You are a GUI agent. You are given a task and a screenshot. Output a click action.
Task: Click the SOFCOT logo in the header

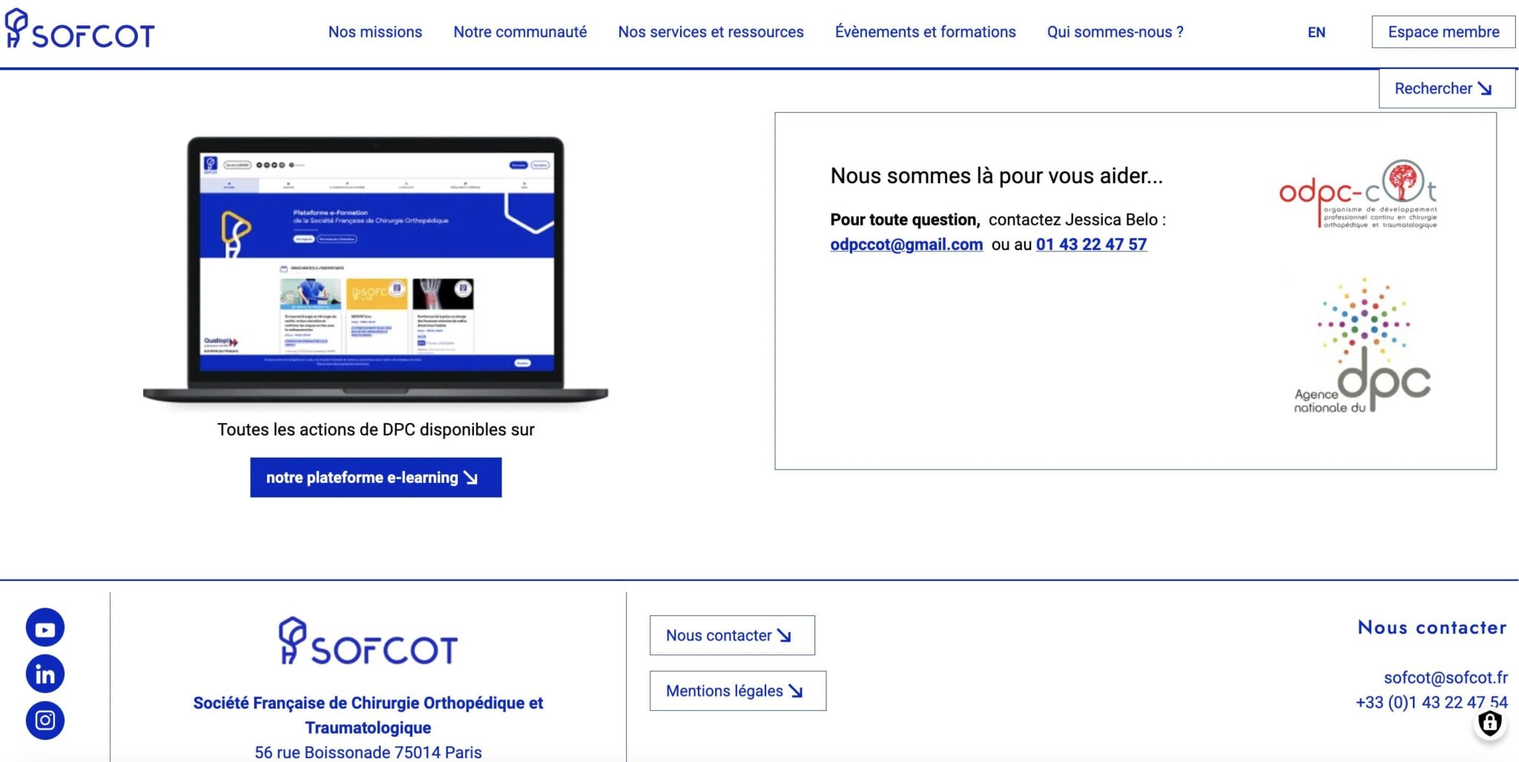coord(82,32)
